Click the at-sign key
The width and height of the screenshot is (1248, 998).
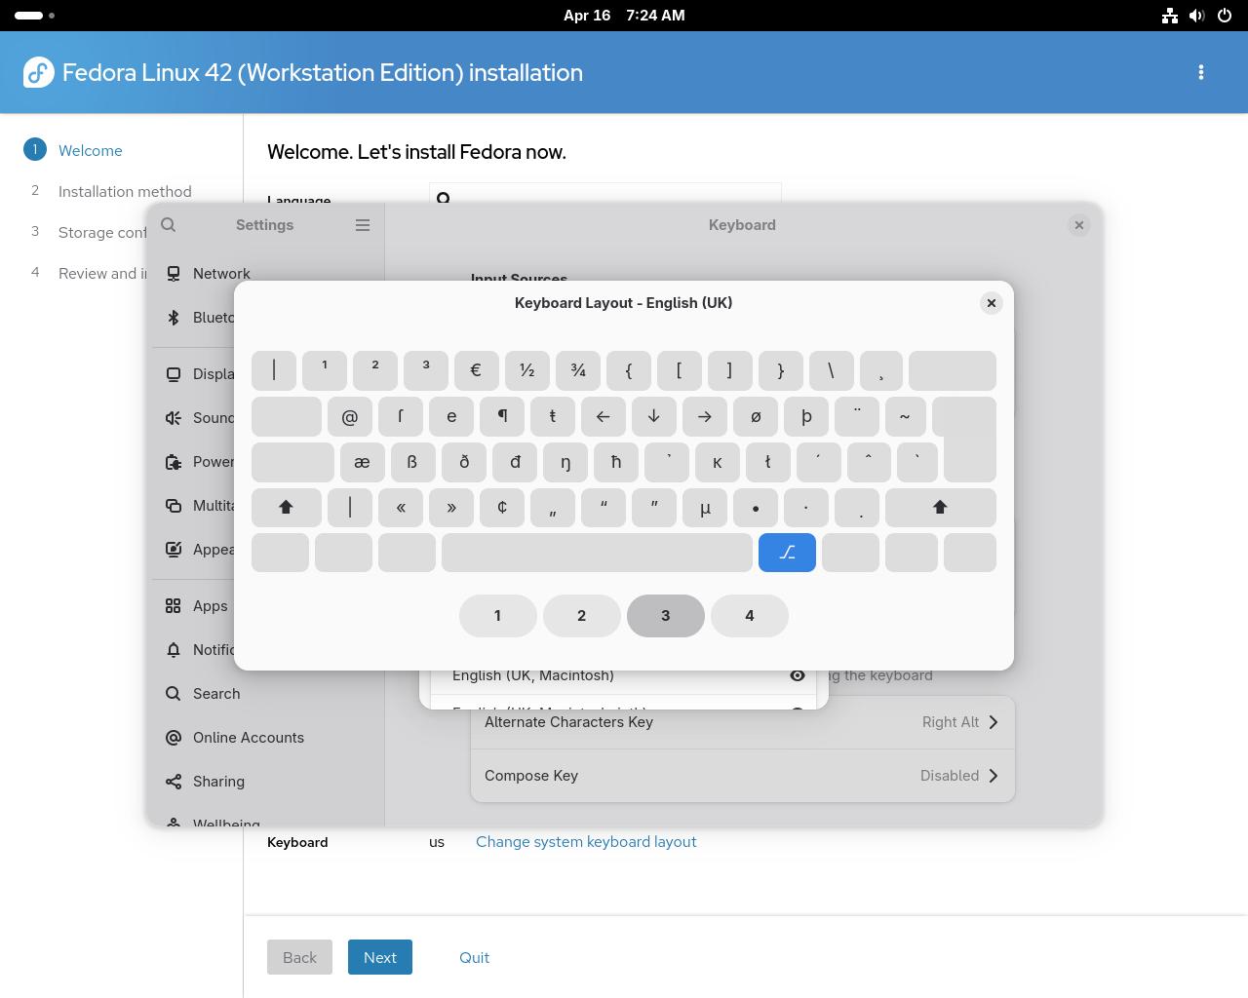pyautogui.click(x=350, y=416)
